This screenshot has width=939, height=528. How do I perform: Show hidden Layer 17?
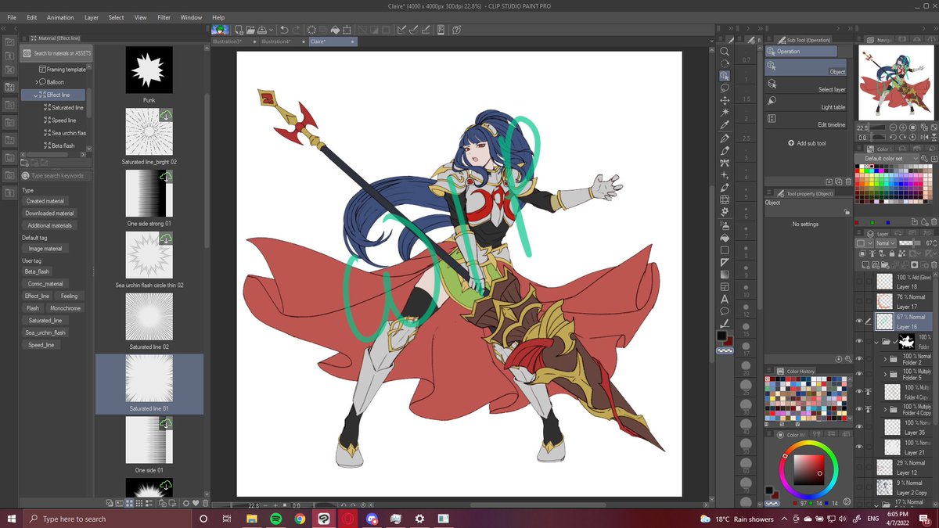pyautogui.click(x=858, y=300)
